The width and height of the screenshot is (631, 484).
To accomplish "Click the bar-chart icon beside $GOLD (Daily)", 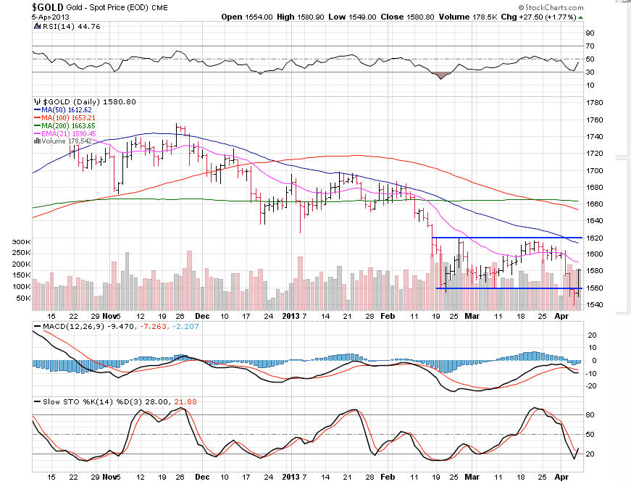I will (38, 102).
